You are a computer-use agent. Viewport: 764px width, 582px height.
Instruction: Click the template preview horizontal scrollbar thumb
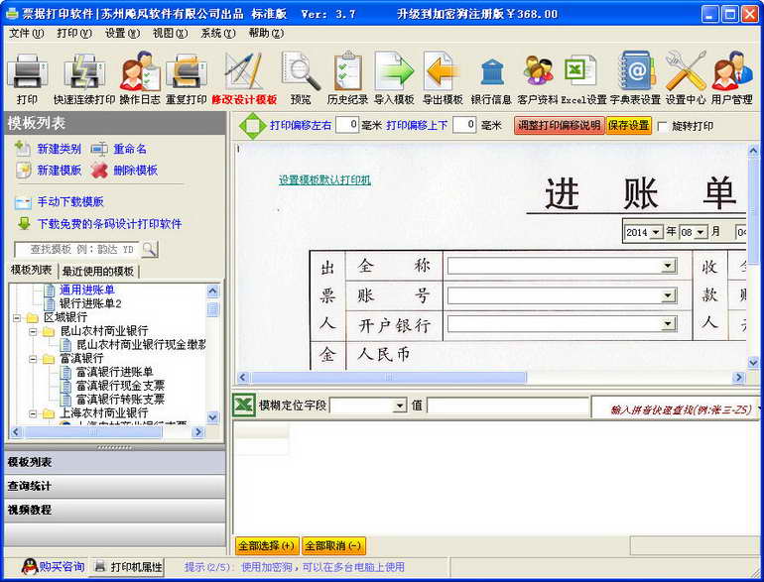coord(388,378)
